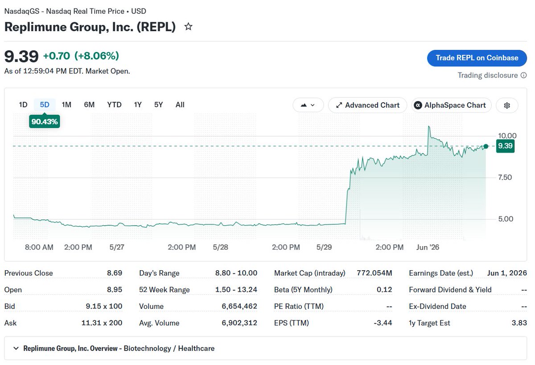Show the YTD chart range
Screen dimensions: 535x365
(114, 105)
